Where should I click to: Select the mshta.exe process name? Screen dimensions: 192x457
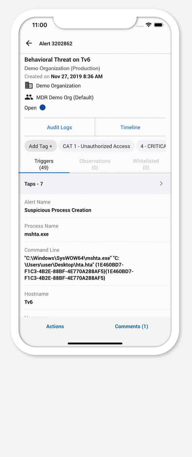36,234
